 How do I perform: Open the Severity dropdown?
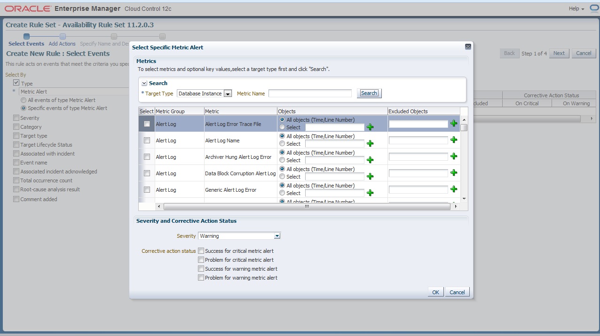[277, 236]
